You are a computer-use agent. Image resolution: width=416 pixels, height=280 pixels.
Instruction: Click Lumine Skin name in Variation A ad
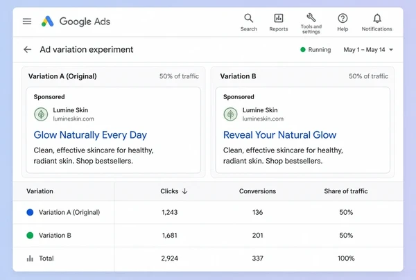[71, 110]
